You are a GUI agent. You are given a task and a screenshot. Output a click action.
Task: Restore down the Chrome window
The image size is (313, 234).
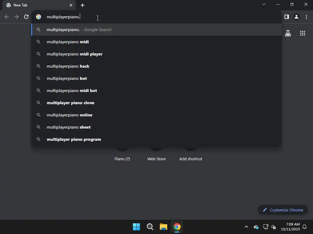click(292, 4)
